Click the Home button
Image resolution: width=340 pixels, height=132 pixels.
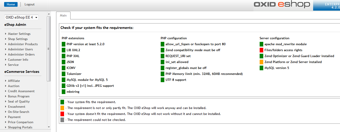tap(11, 4)
